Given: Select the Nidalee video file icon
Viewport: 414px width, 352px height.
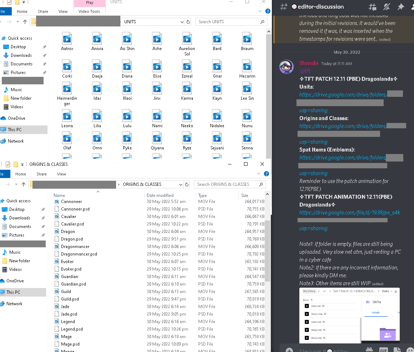Looking at the screenshot, I should (217, 116).
